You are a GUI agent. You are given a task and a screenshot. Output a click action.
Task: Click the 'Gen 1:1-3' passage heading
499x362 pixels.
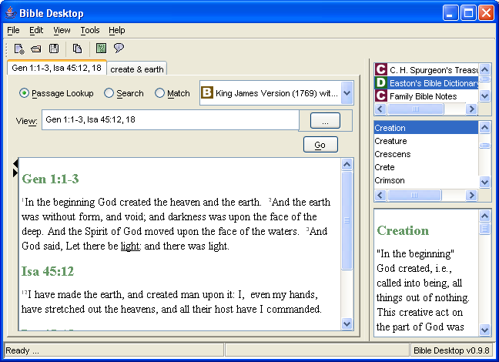coord(50,179)
